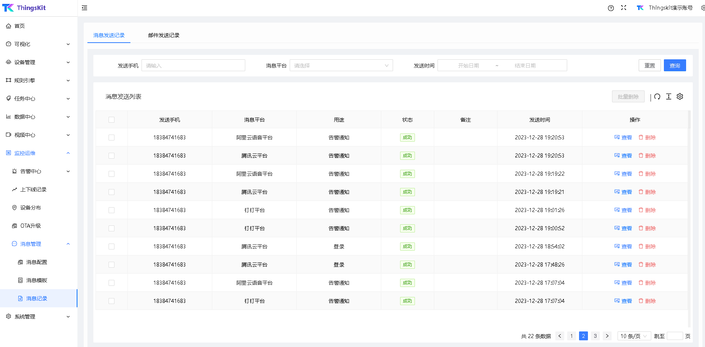Viewport: 705px width, 347px height.
Task: Go to the next page arrow
Action: pyautogui.click(x=607, y=336)
